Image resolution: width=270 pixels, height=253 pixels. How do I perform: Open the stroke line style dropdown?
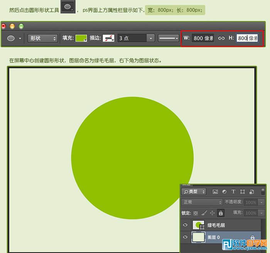tap(168, 38)
